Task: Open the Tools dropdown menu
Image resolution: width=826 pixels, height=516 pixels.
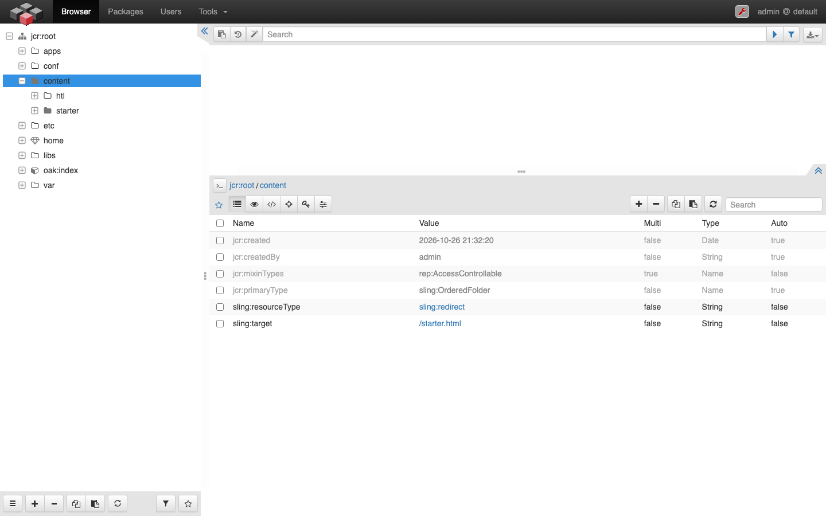Action: [213, 11]
